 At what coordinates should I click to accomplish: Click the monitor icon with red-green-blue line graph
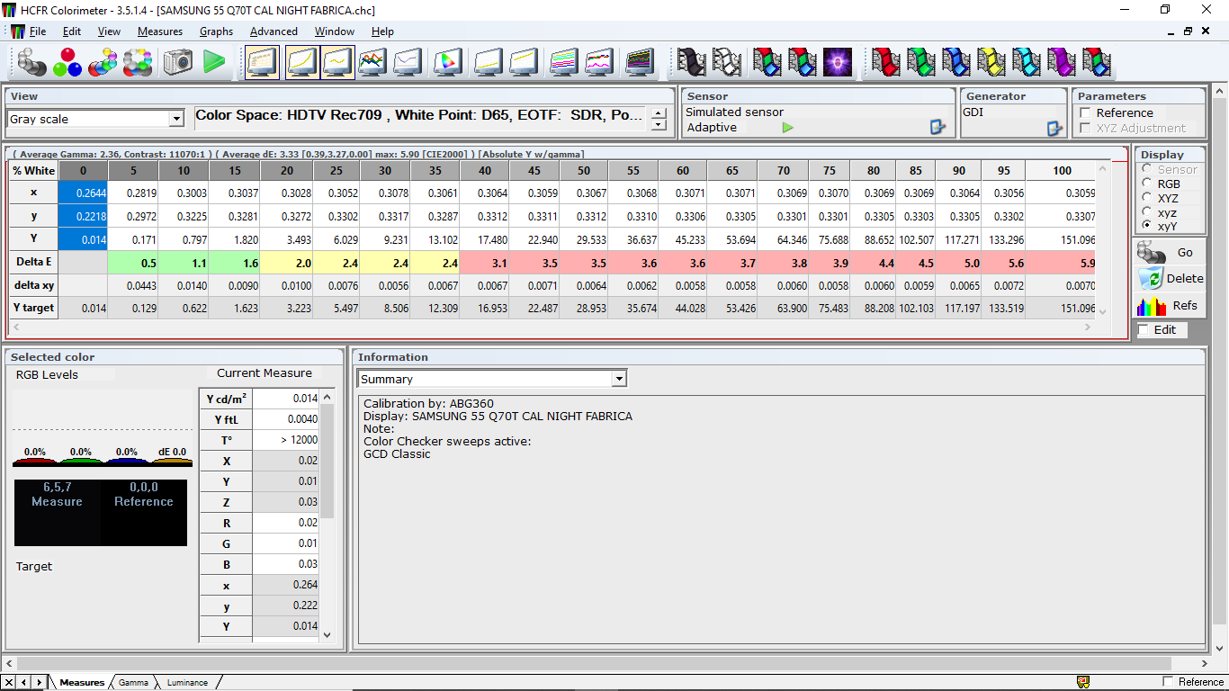point(372,62)
